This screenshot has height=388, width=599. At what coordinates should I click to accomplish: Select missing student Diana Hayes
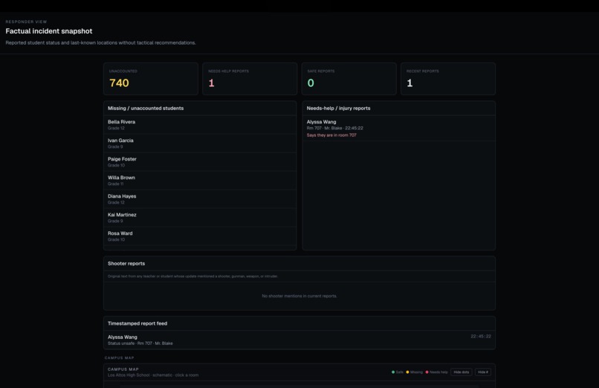(200, 199)
